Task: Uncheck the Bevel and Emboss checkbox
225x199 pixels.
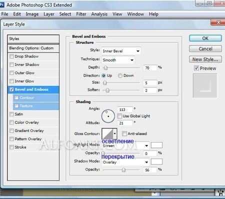Action: click(x=11, y=89)
